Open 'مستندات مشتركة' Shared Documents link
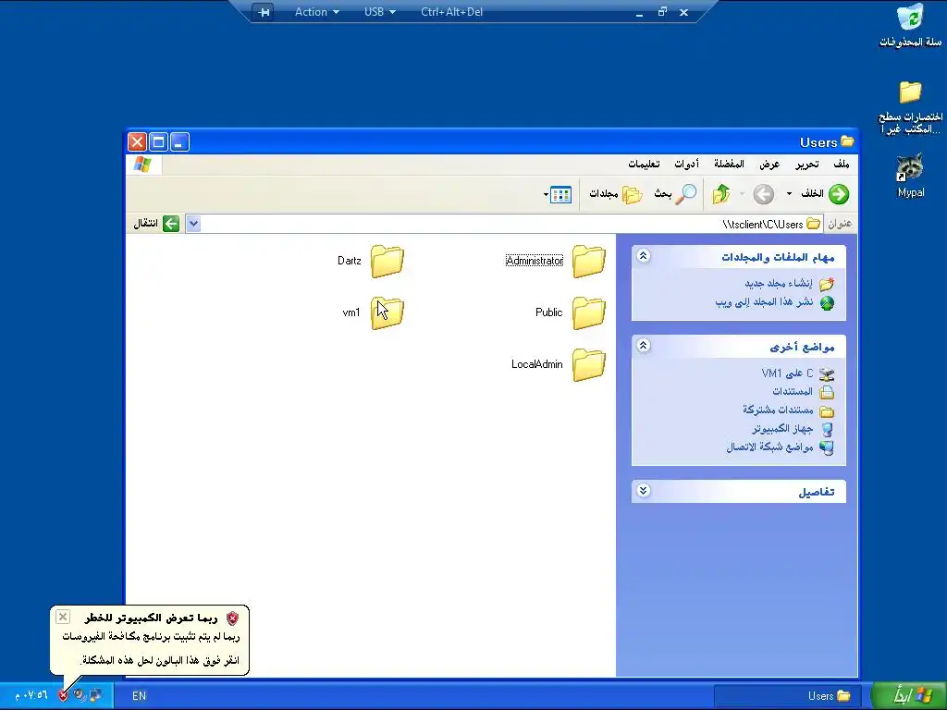The image size is (947, 710). [778, 410]
